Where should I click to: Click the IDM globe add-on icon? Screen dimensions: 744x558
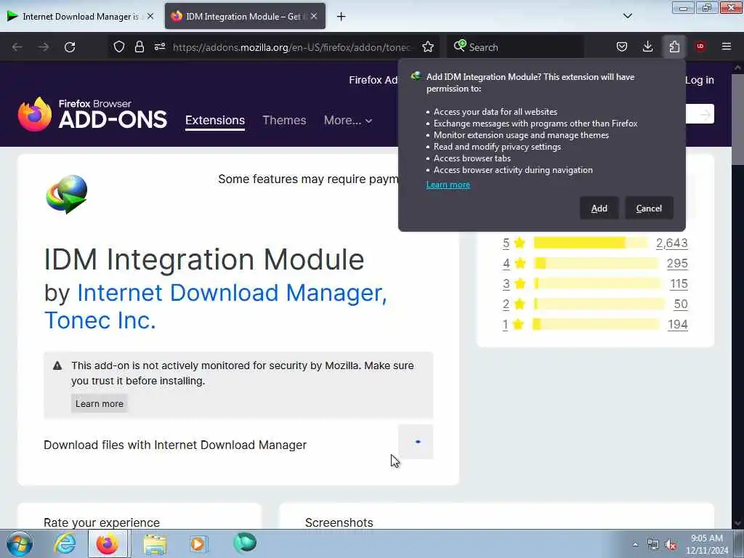[67, 194]
